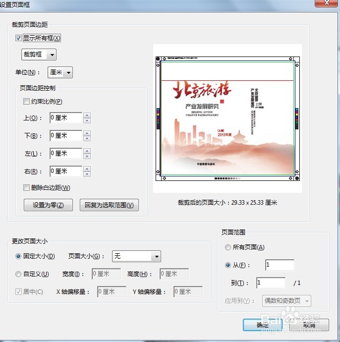Viewport: 340px width, 342px height.
Task: Click the 从 start page input field
Action: click(280, 265)
